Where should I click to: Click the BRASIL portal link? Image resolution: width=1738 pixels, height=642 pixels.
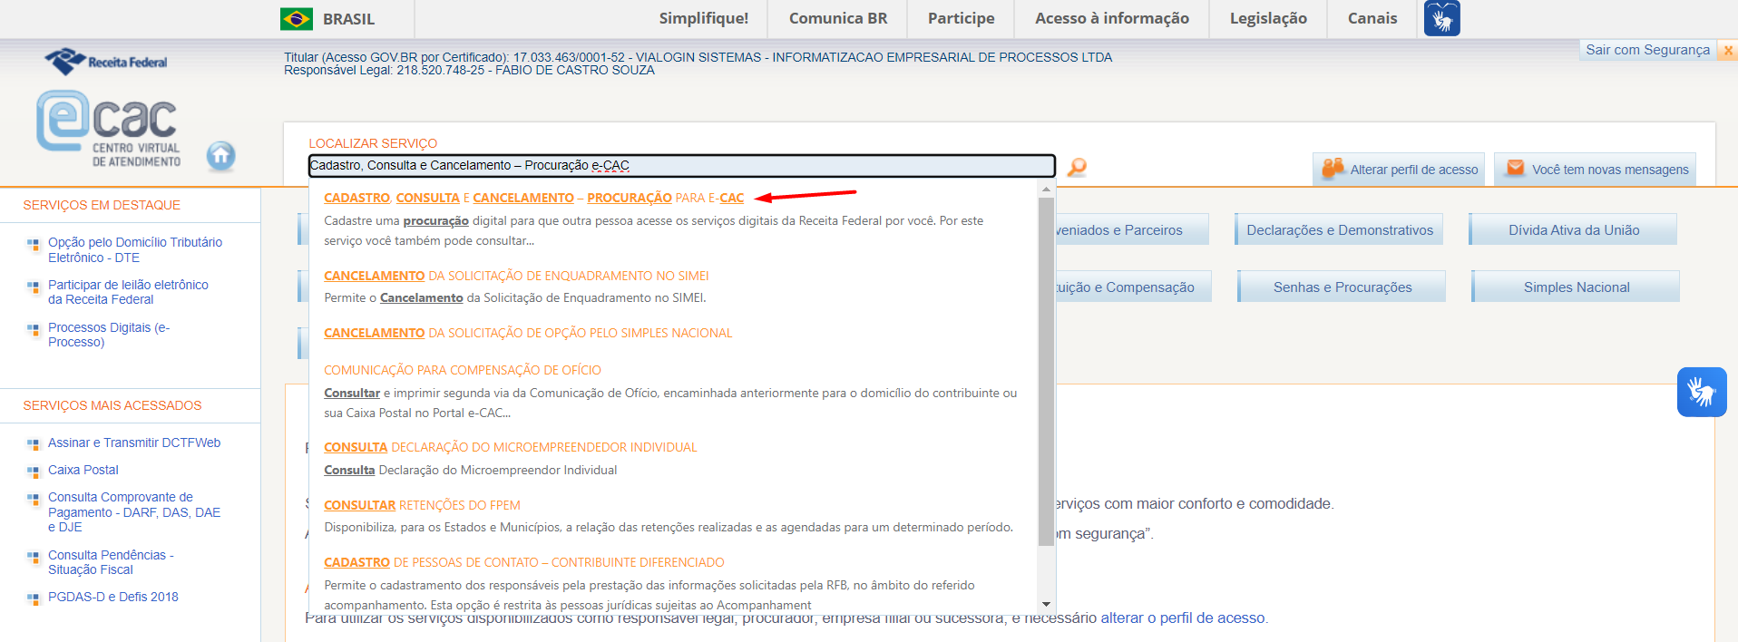pyautogui.click(x=348, y=19)
